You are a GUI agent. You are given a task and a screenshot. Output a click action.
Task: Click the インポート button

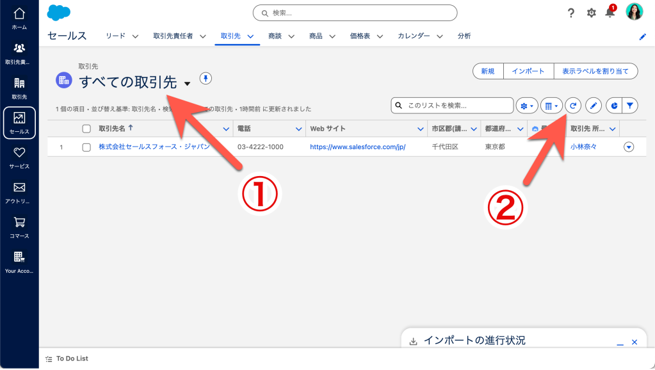[x=528, y=71]
